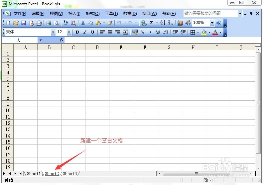Screen dimensions: 263x185
Task: Merge and center cells icon
Action: tap(125, 32)
